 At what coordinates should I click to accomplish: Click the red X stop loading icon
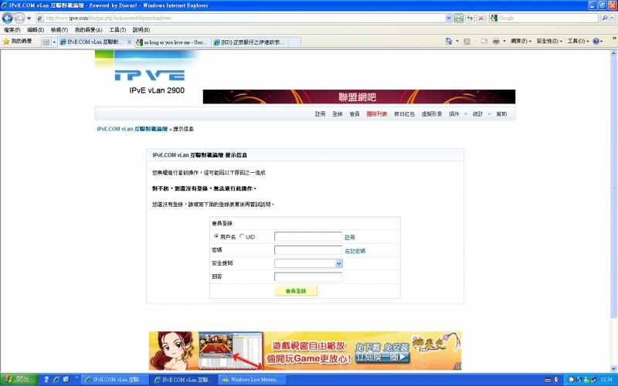480,18
